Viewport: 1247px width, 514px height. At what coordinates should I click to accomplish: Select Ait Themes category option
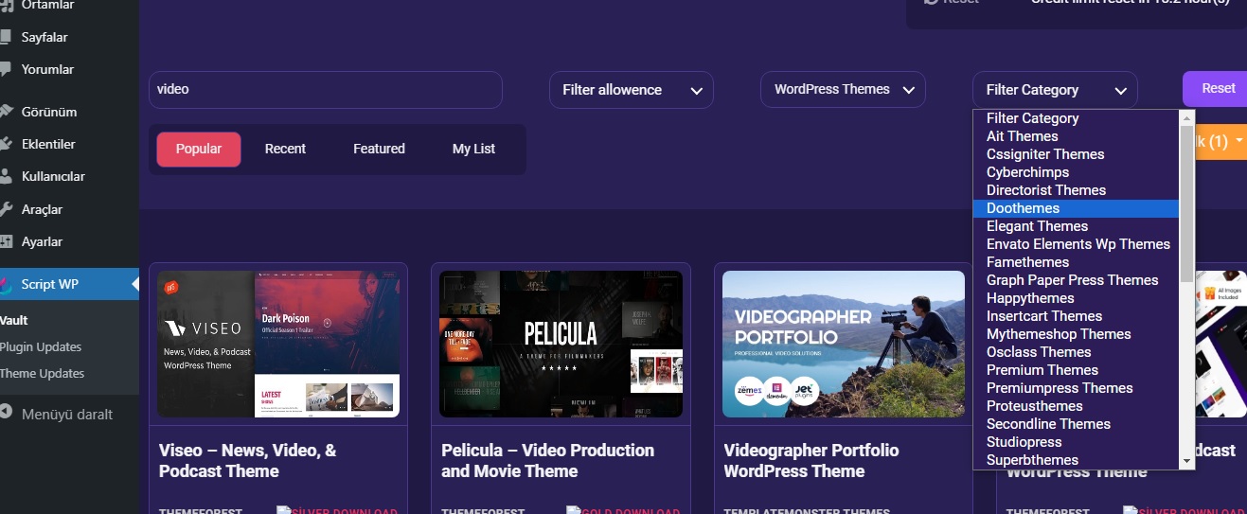coord(1076,136)
